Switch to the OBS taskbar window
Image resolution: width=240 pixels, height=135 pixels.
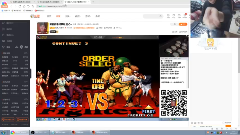(x=40, y=132)
